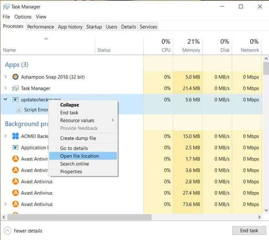The width and height of the screenshot is (269, 240).
Task: Collapse the updatechecker.exe group chevron
Action: tap(5, 99)
